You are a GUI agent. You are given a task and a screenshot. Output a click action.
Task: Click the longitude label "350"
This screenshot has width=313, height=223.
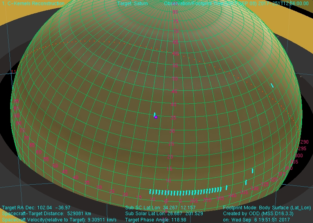click(207, 200)
